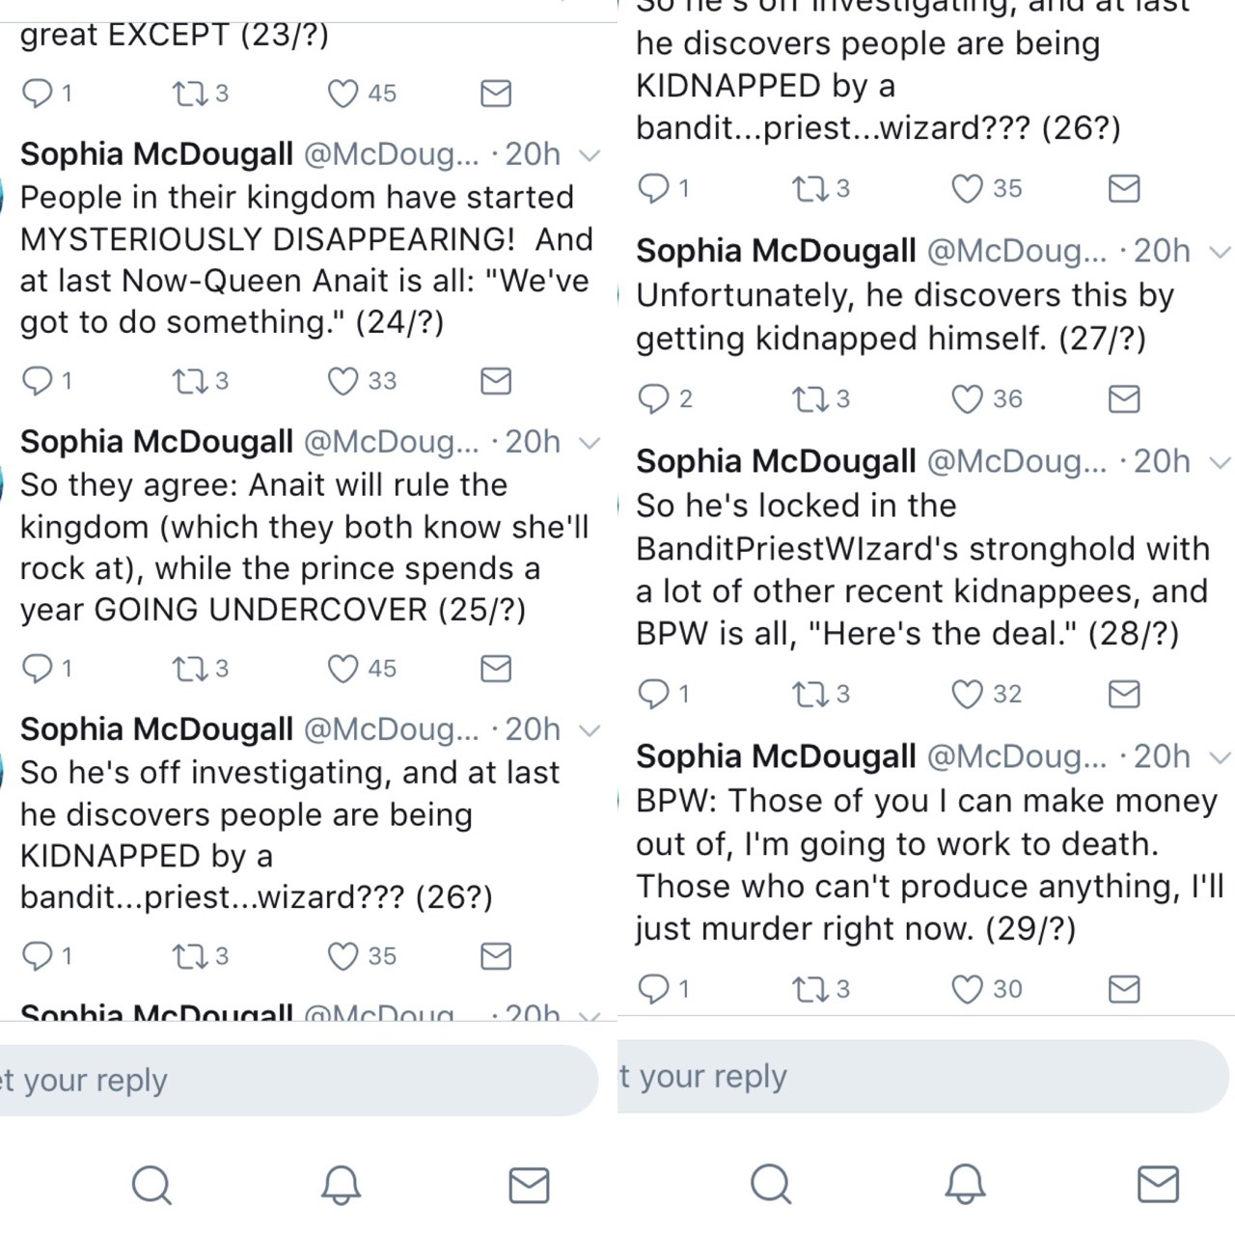Send the (29/?) tweet by message icon

[1124, 989]
